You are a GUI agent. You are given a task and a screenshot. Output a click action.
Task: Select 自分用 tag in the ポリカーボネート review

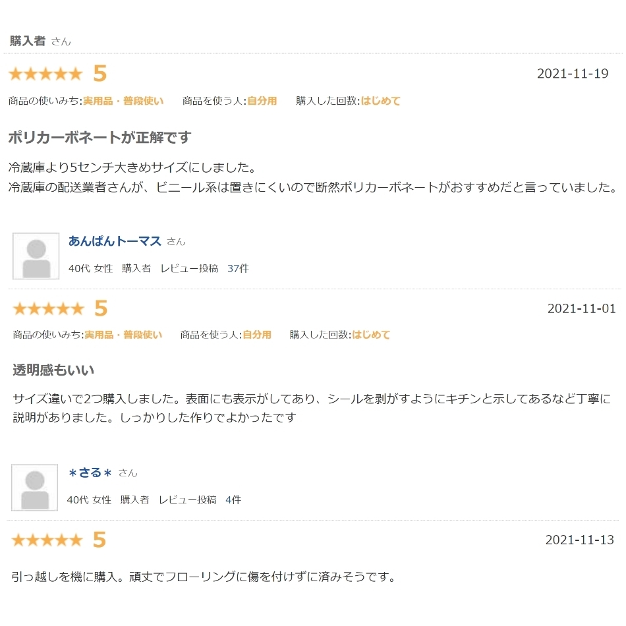coord(262,101)
